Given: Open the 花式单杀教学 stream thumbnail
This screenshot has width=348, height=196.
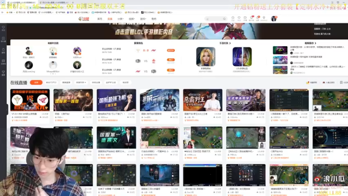Looking at the screenshot, I should 246,100.
